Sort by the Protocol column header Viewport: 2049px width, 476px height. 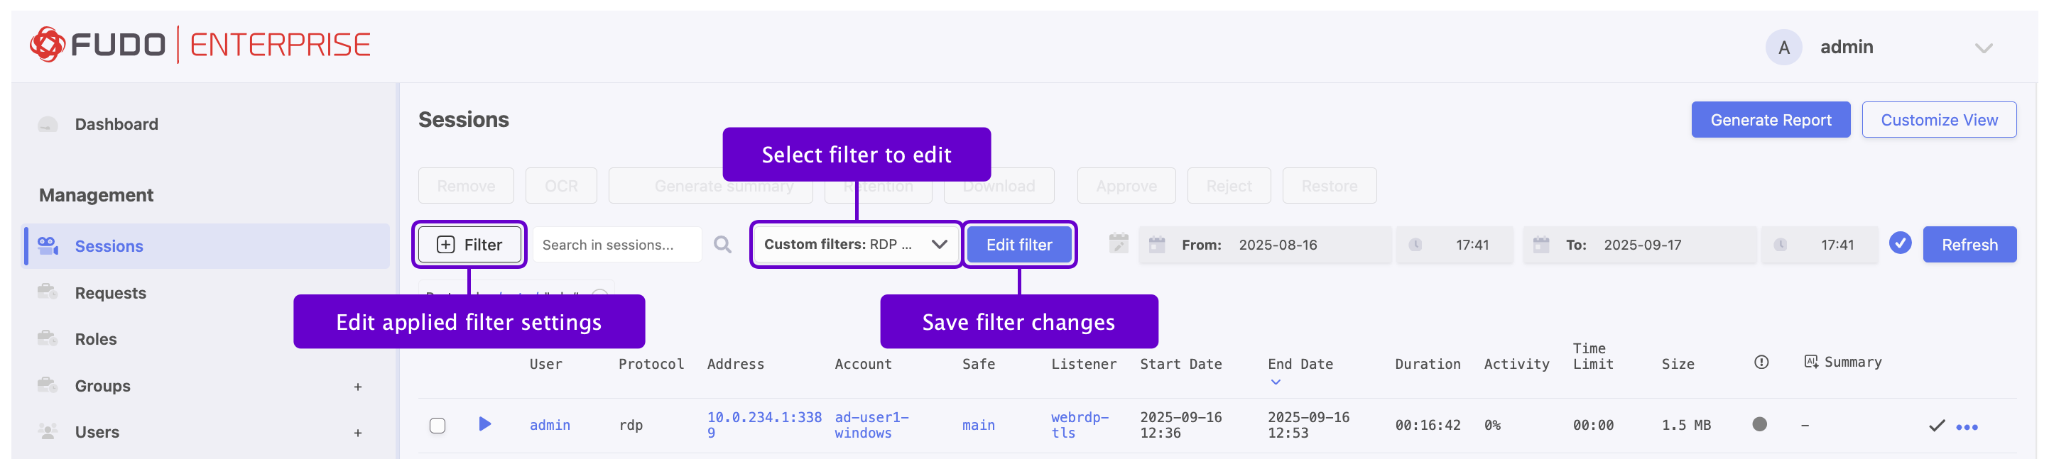[651, 364]
